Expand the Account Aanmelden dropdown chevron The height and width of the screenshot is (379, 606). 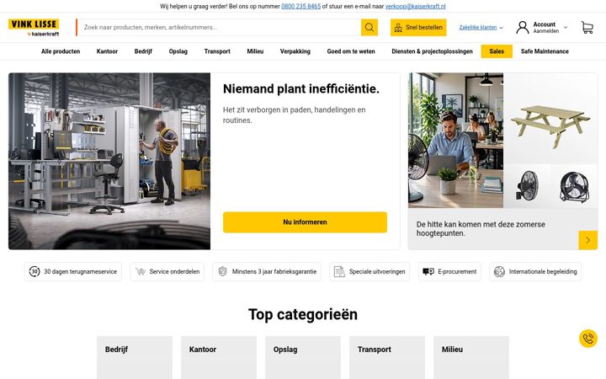tap(566, 28)
